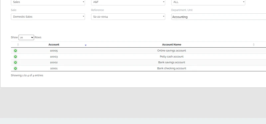Select account number 10003 cell
The height and width of the screenshot is (124, 266).
point(54,57)
